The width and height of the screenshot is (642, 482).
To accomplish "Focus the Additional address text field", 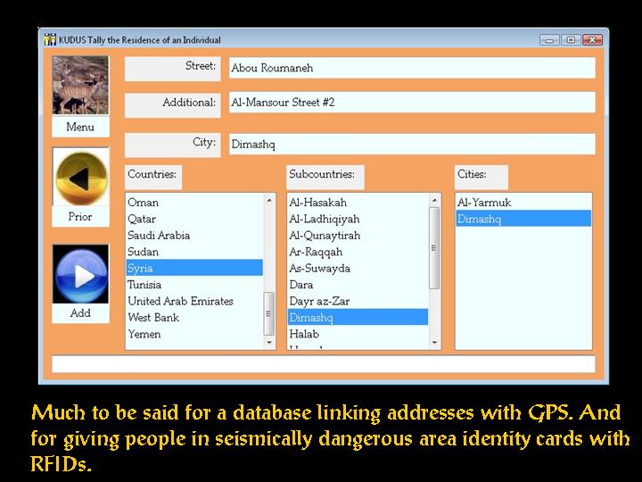I will tap(411, 103).
